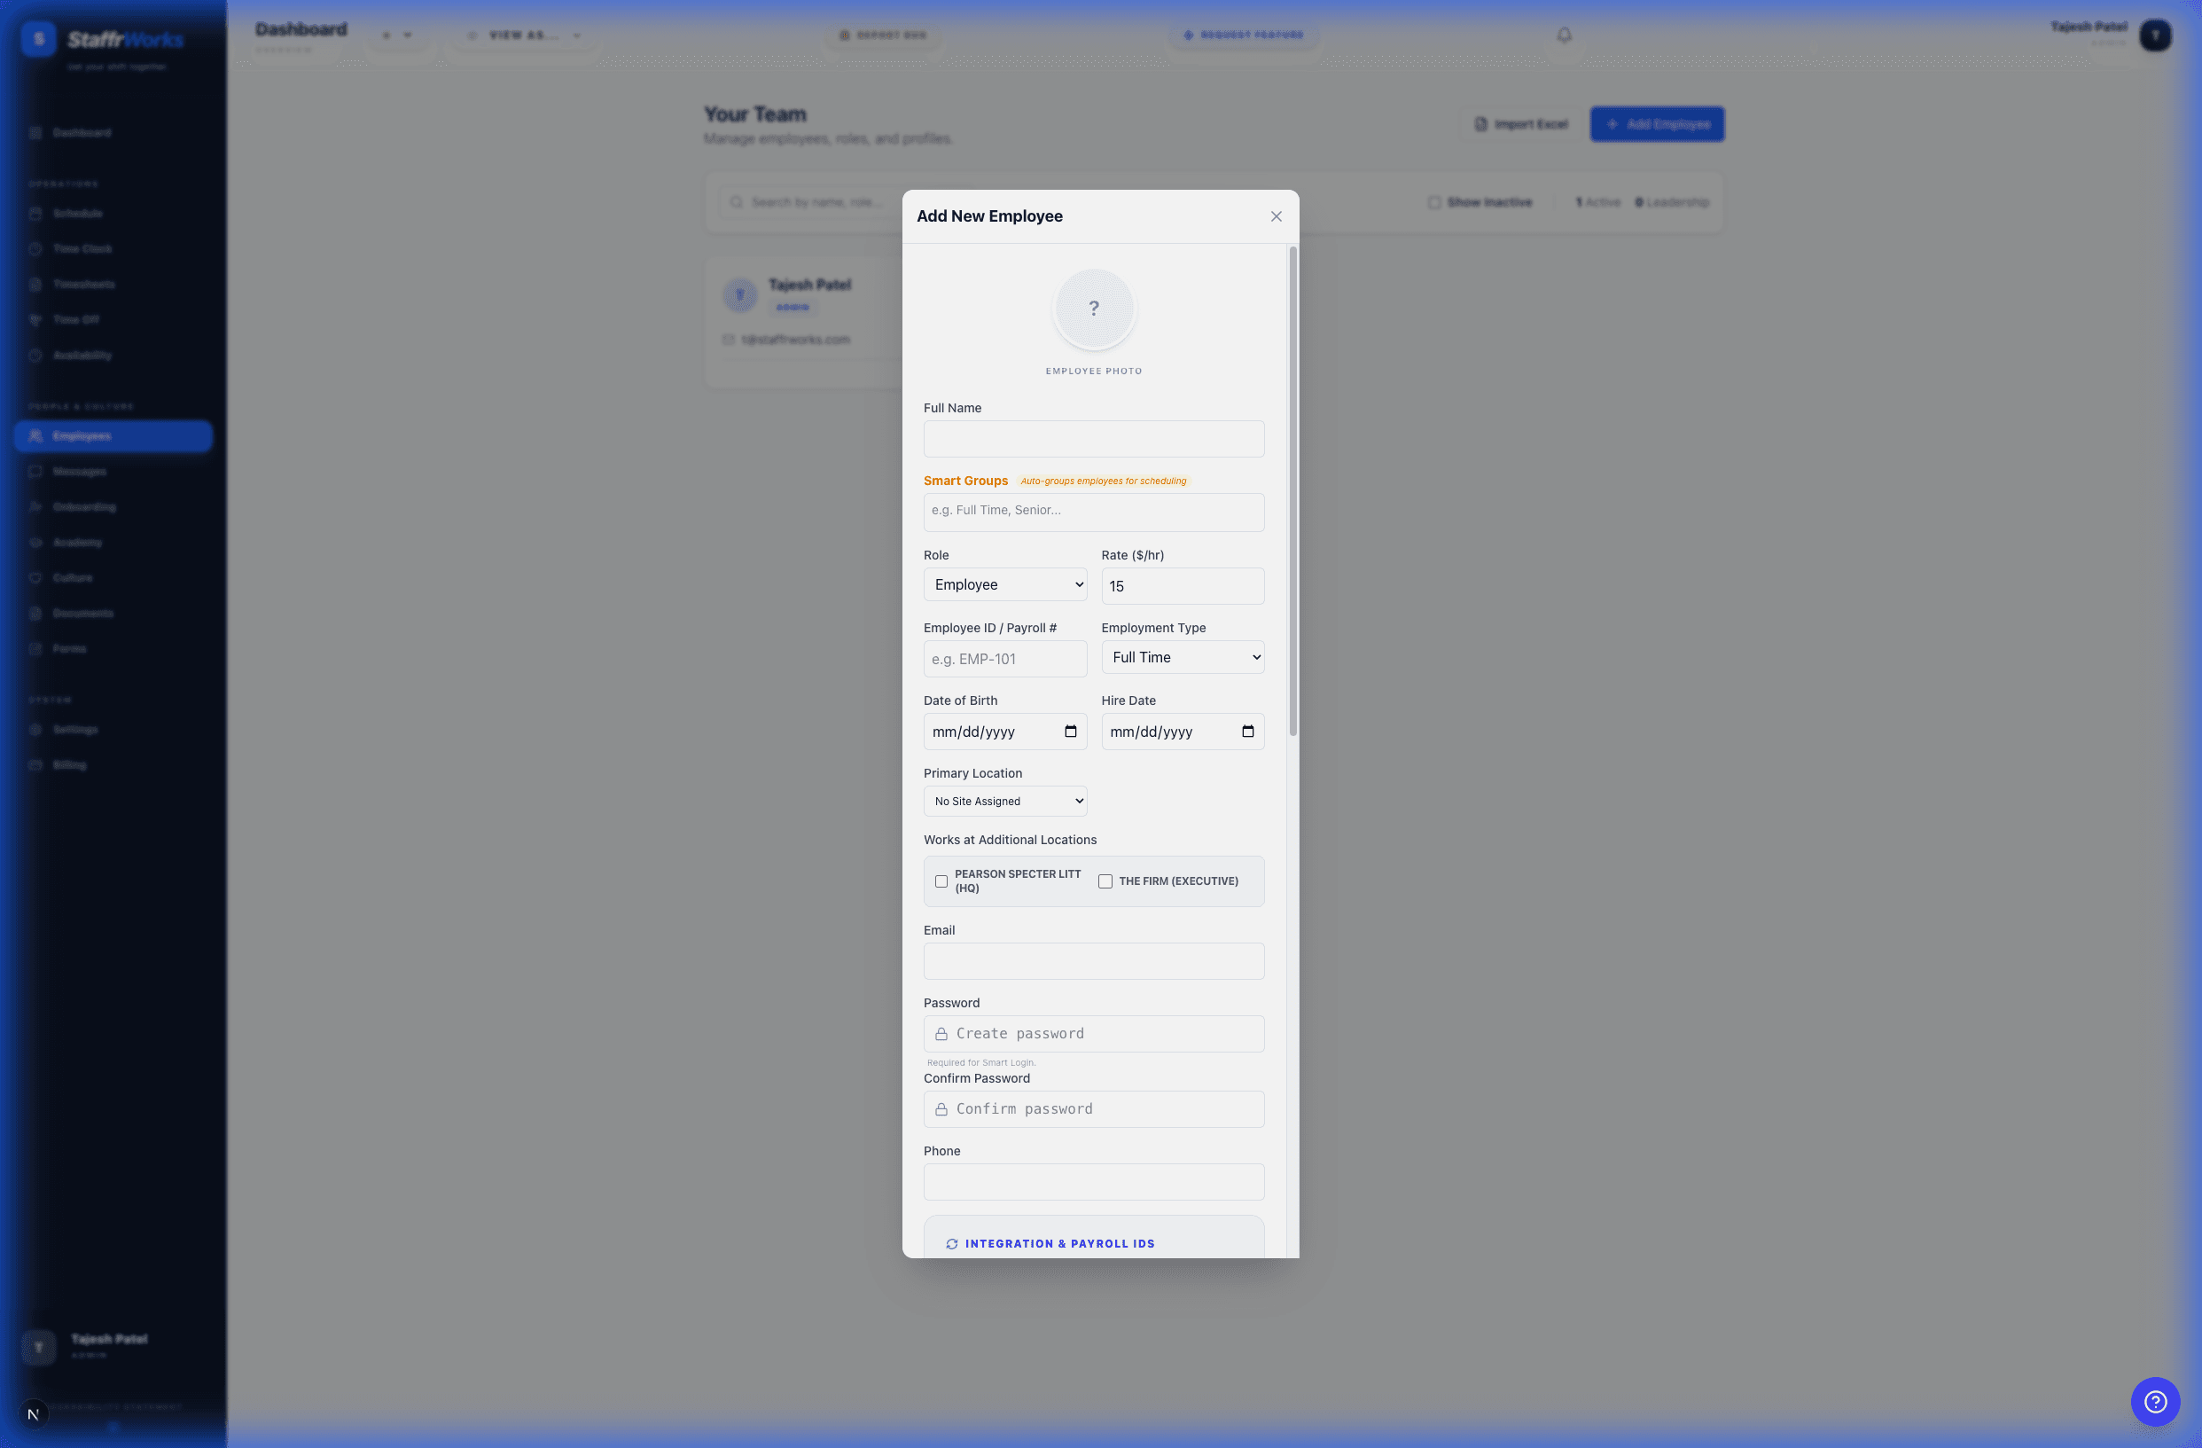
Task: Open Settings from the sidebar
Action: 75,729
